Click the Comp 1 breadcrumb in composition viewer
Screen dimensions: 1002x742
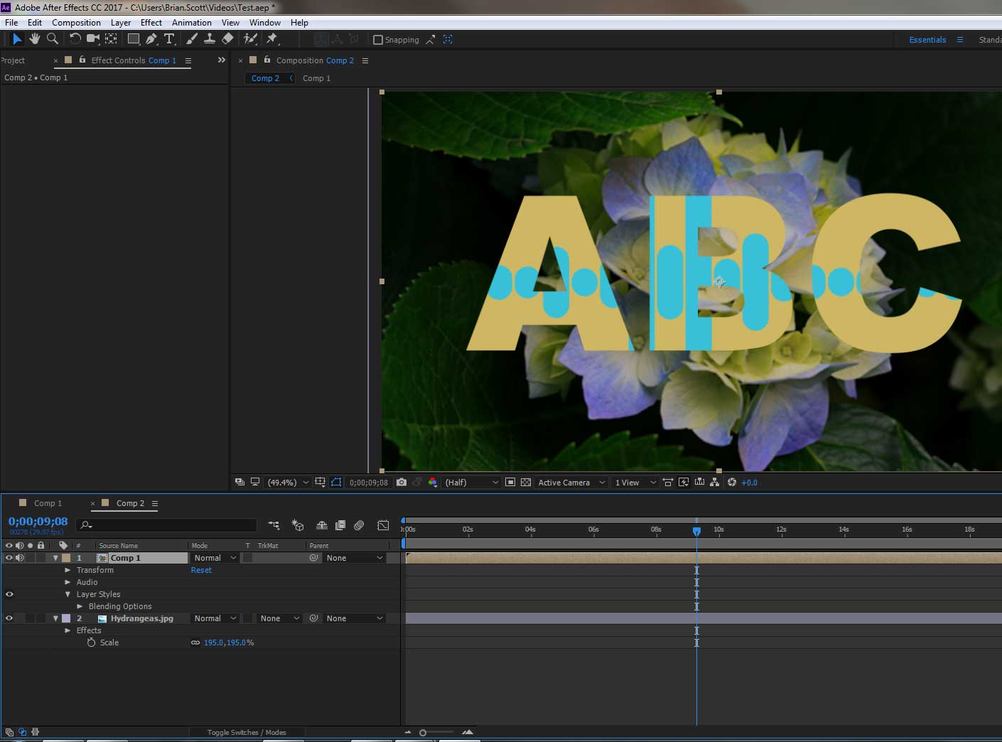pos(316,78)
